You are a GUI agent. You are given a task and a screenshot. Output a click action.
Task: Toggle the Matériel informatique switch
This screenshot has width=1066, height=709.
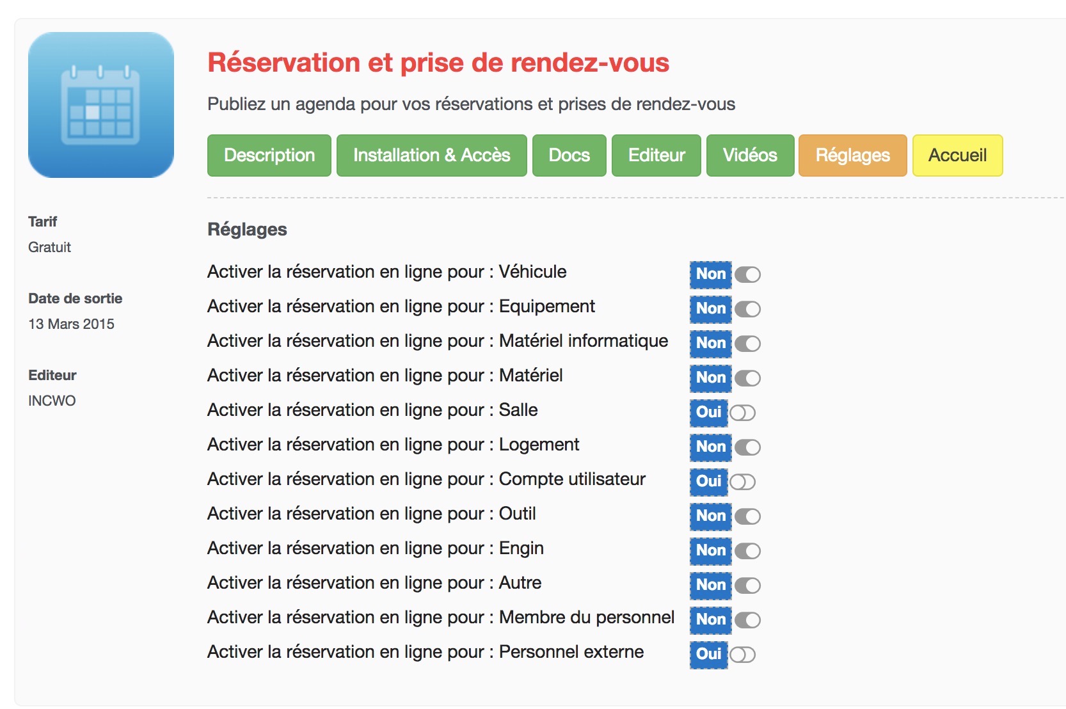(x=747, y=344)
